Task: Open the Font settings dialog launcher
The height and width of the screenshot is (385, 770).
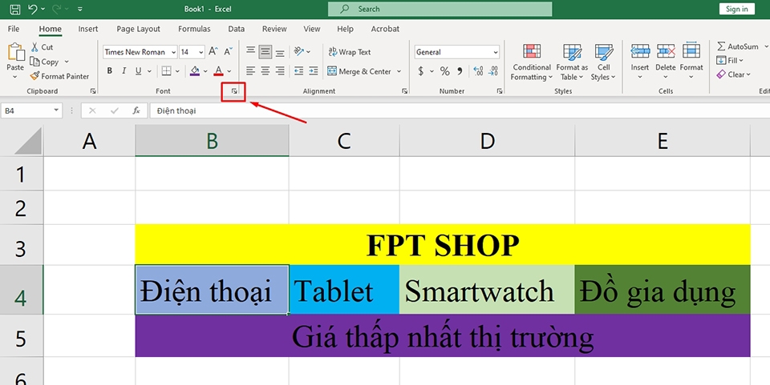Action: click(x=234, y=91)
